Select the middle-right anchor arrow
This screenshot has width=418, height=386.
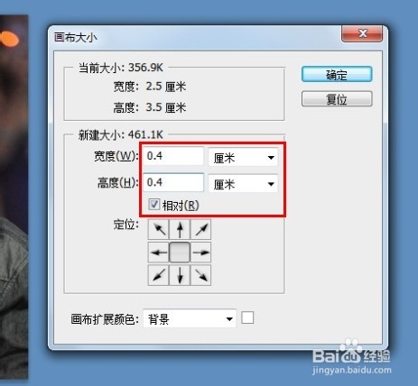(x=200, y=253)
